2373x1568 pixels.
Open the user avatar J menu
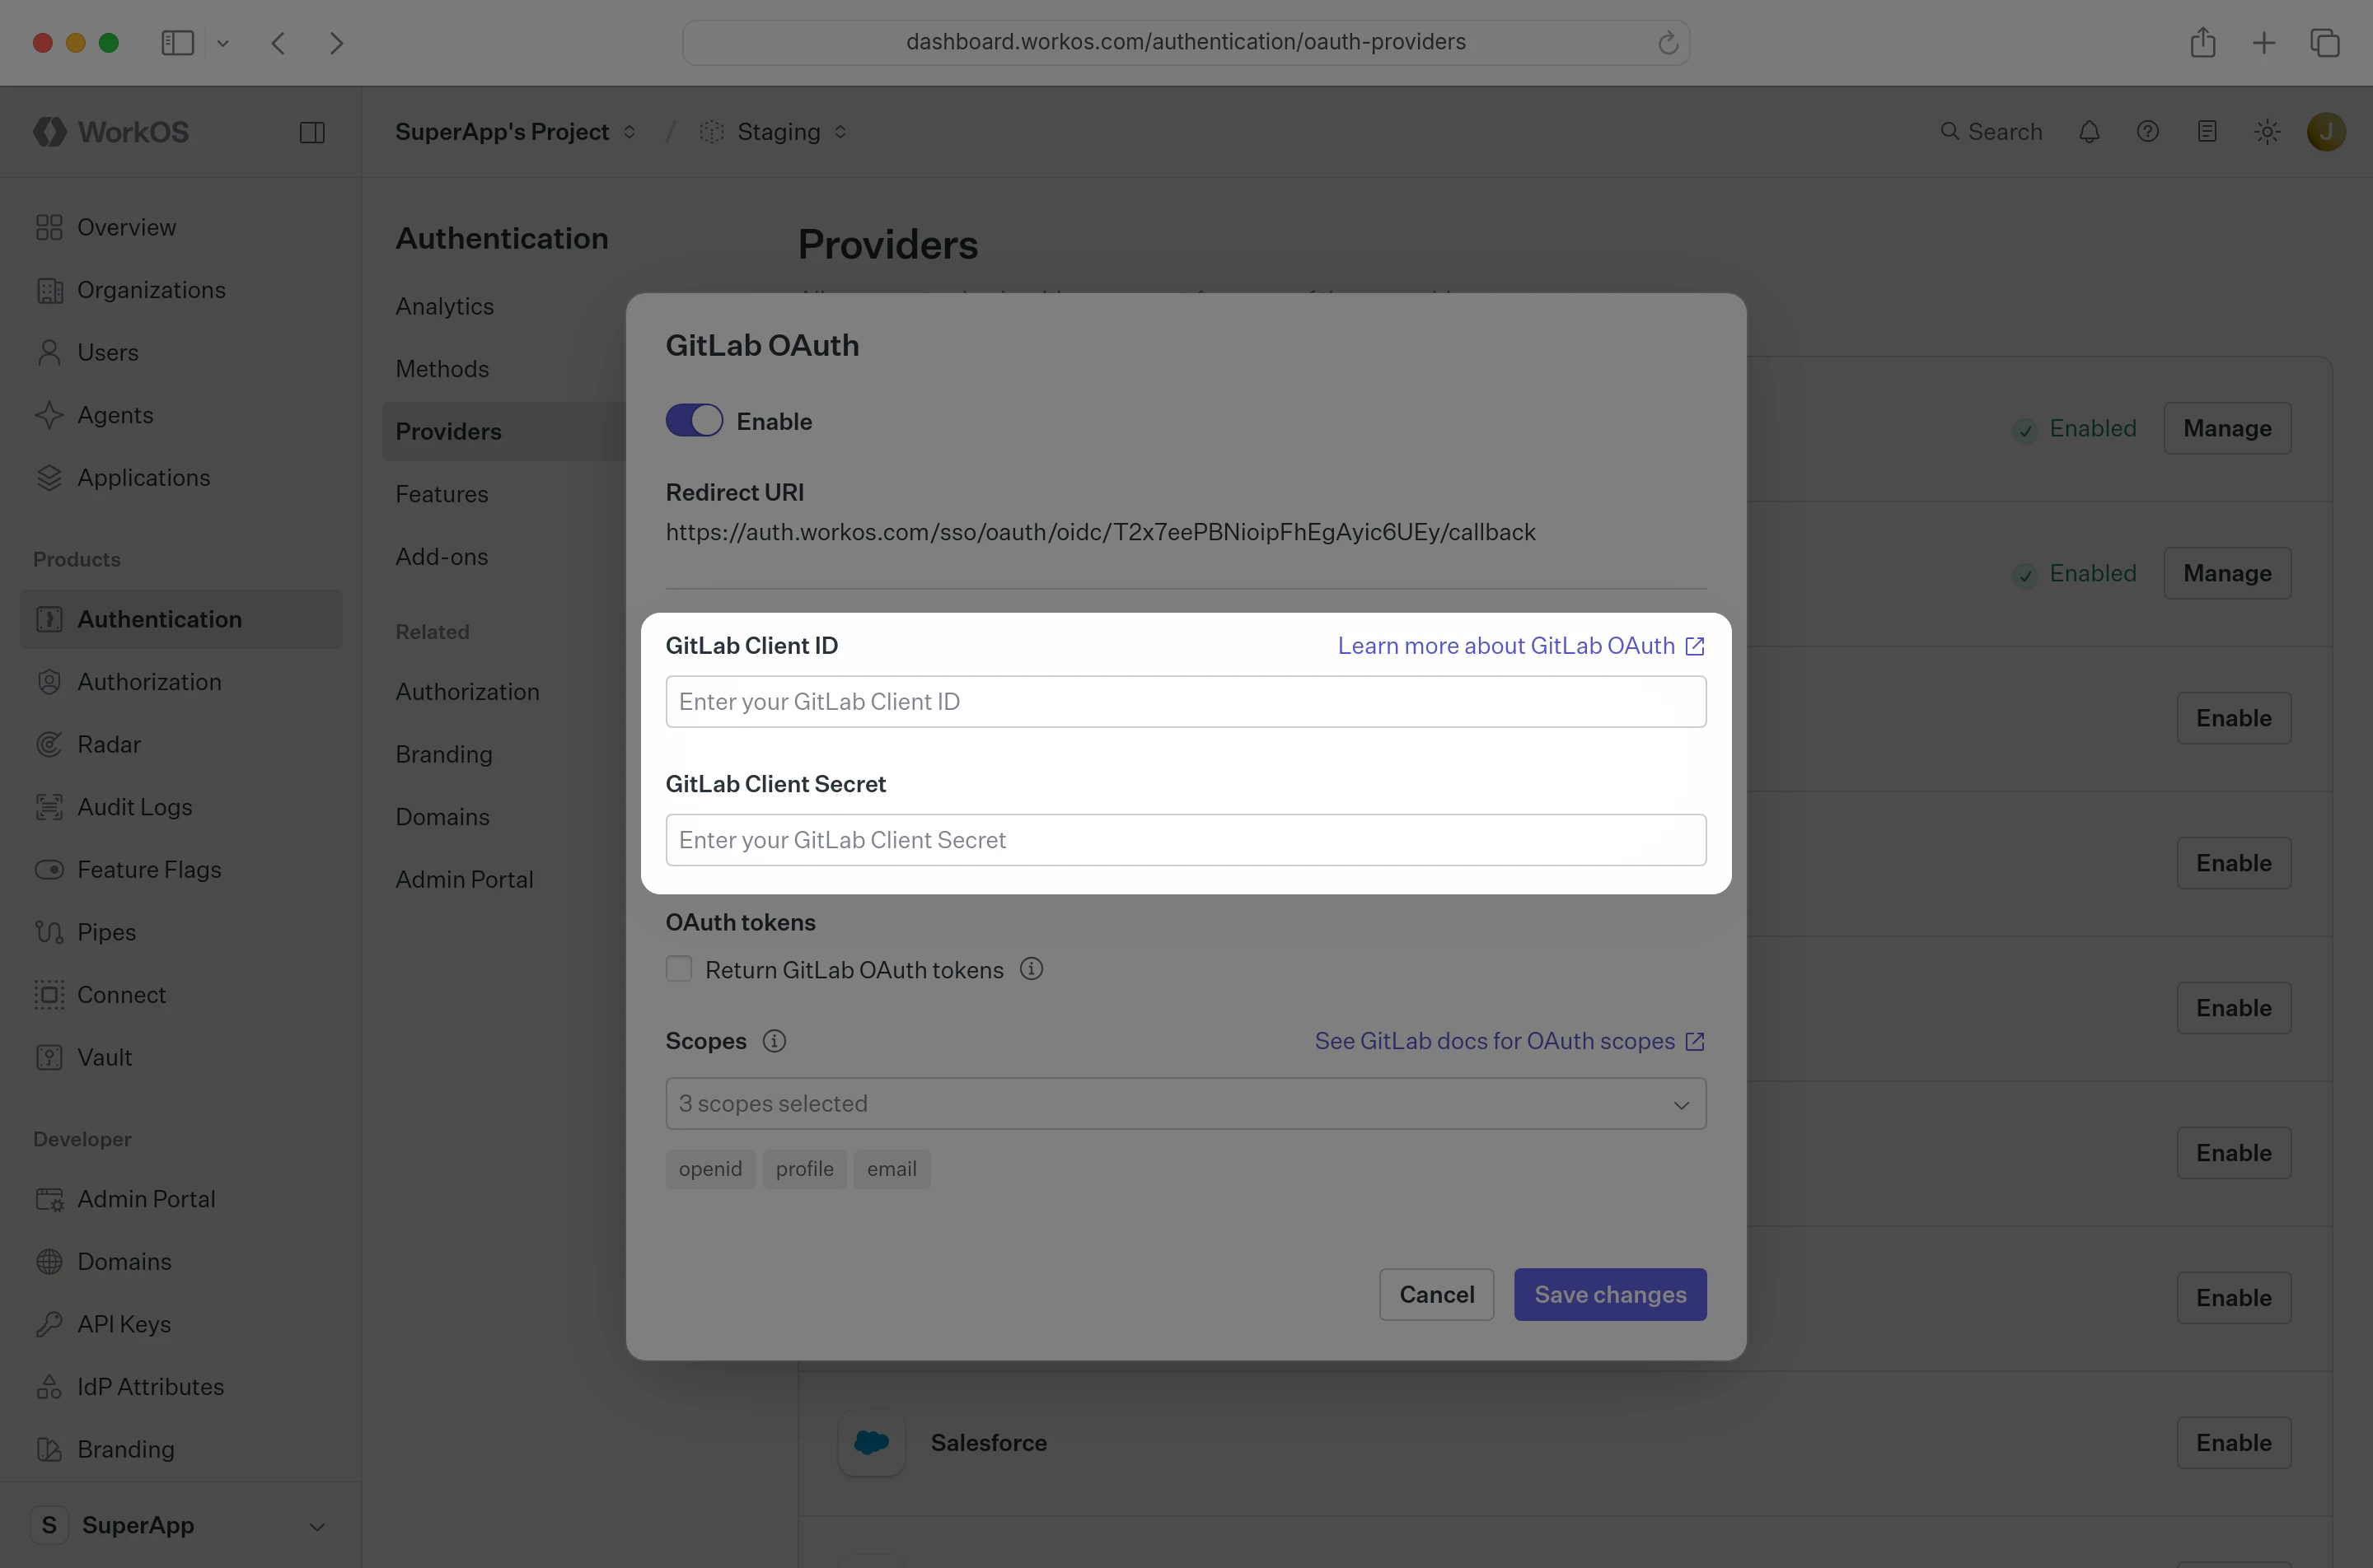(2327, 132)
